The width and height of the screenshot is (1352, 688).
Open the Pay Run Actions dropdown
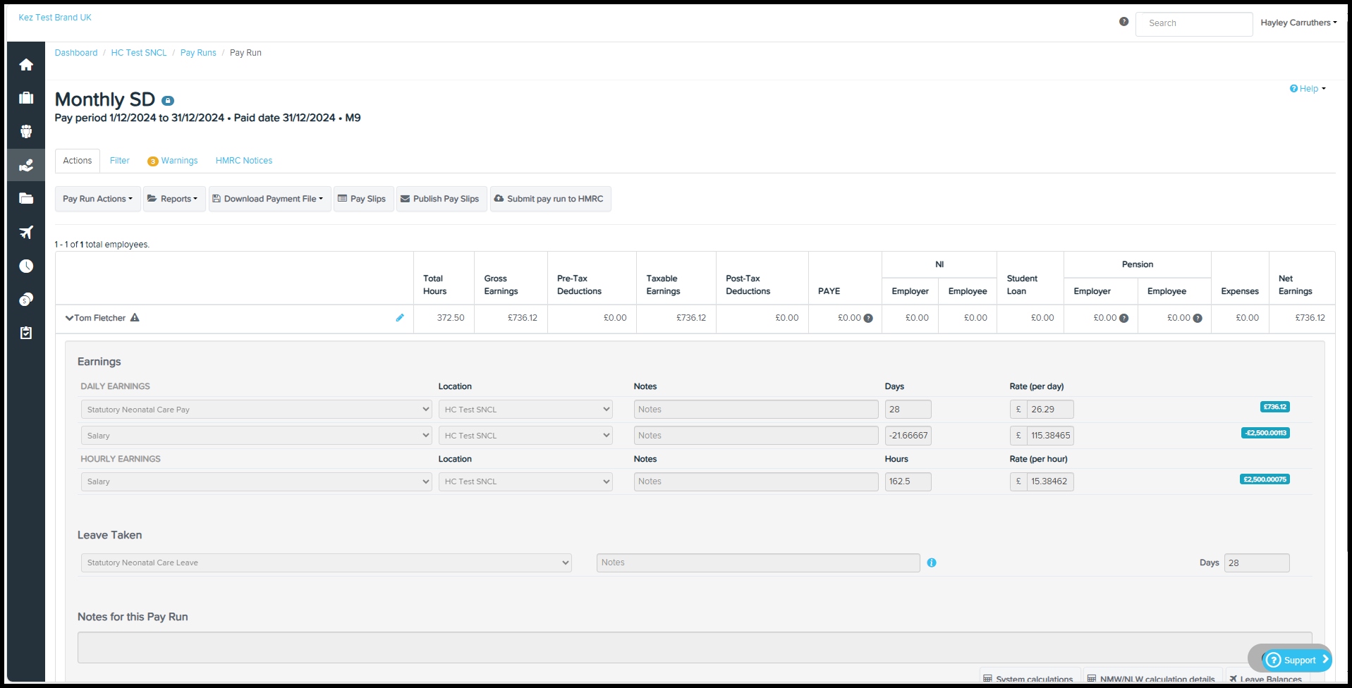tap(97, 199)
